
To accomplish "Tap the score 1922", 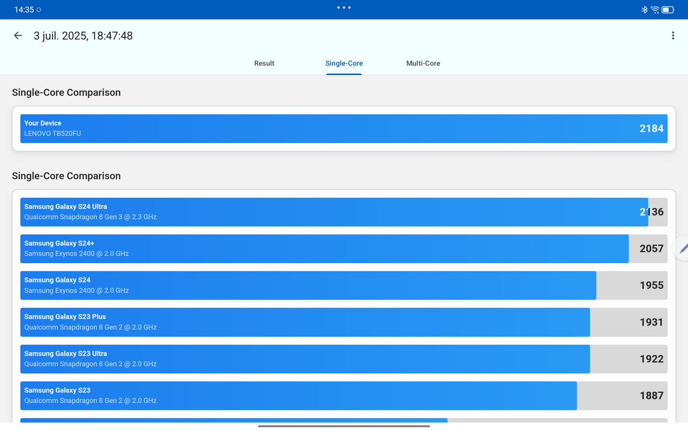I will pos(651,359).
